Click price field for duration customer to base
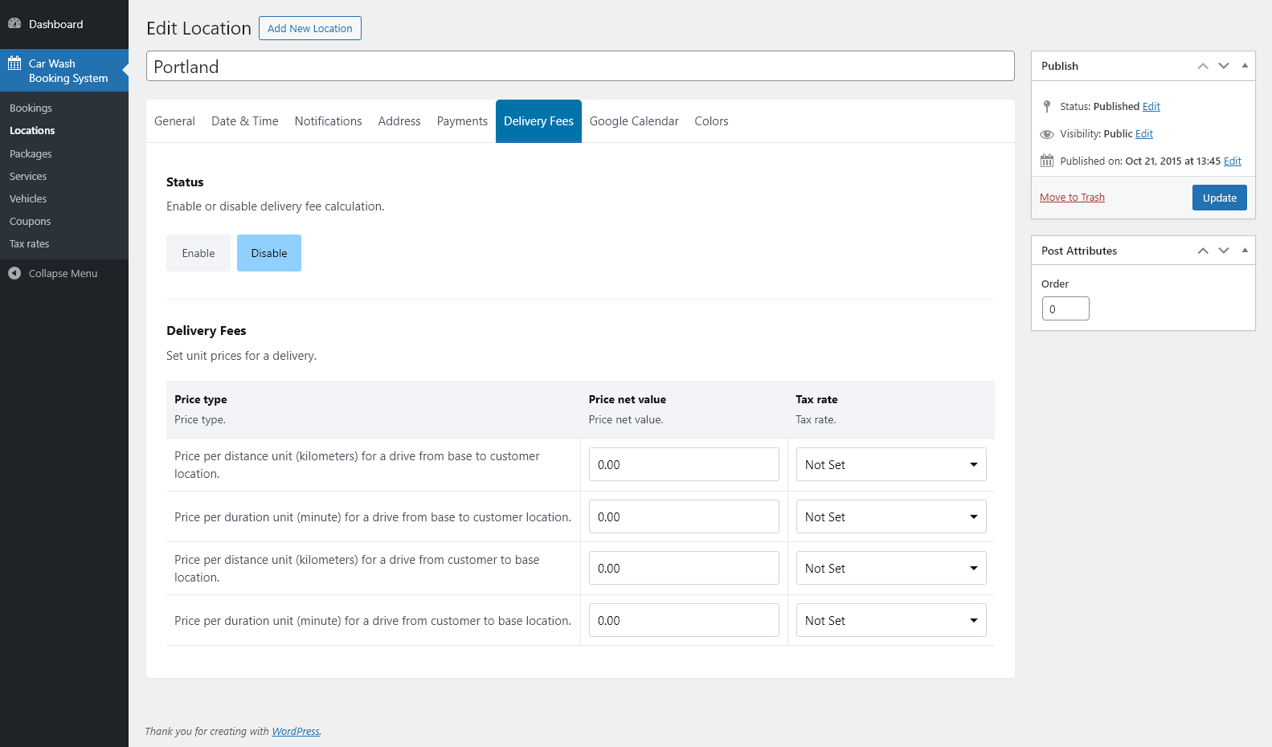1272x747 pixels. 684,620
